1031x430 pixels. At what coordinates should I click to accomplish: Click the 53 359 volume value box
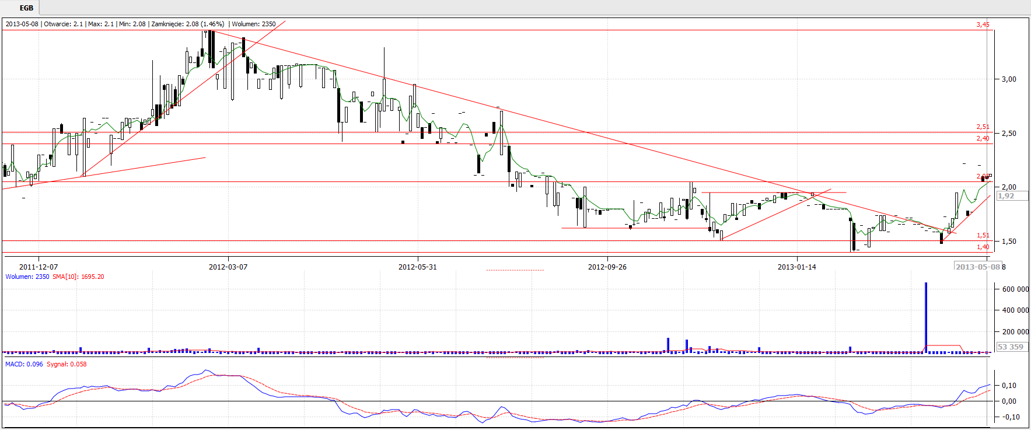click(x=1011, y=347)
